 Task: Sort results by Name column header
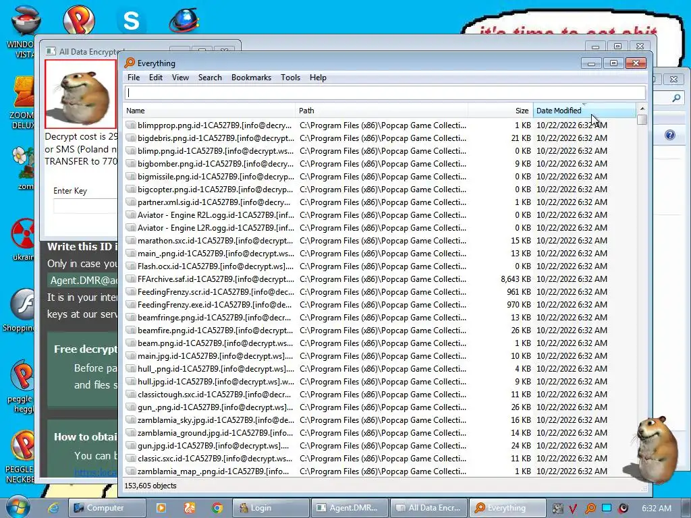tap(209, 111)
